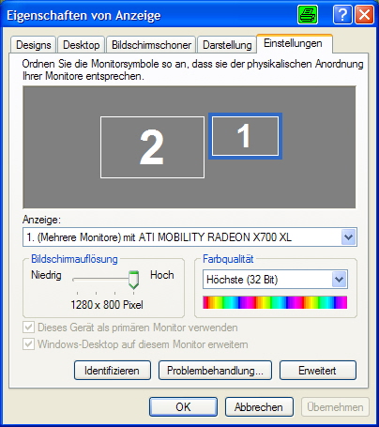This screenshot has height=427, width=379.
Task: Click the Erweitert button
Action: (318, 371)
